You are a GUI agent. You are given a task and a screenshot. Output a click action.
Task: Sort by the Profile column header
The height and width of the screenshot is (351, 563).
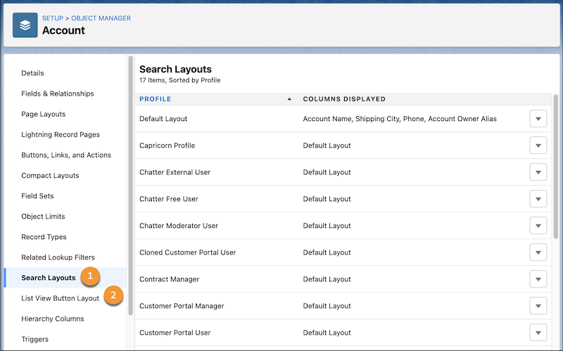point(156,99)
